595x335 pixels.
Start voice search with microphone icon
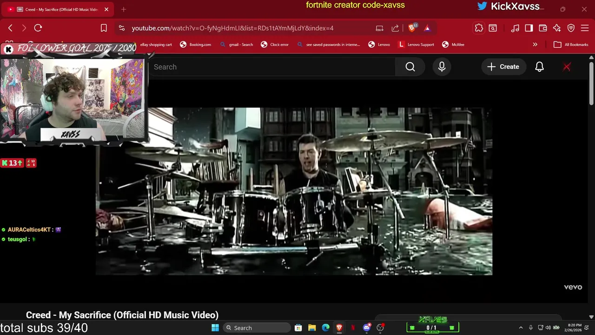442,67
